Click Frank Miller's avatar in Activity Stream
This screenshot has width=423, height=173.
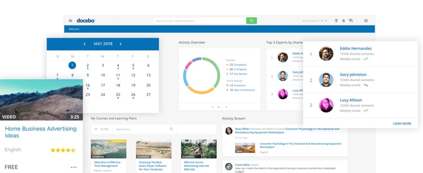click(229, 167)
